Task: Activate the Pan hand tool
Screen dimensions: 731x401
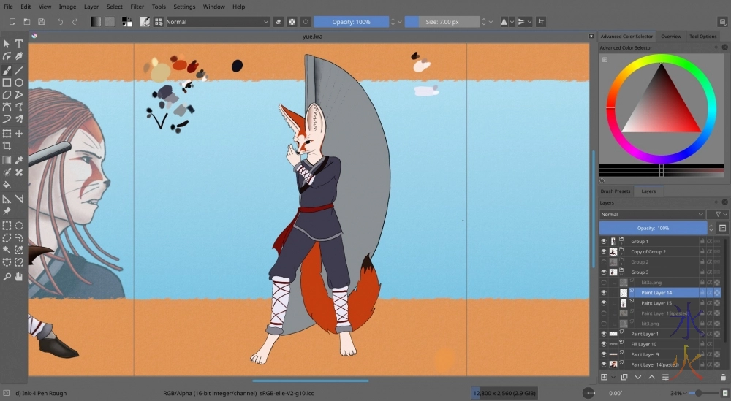Action: point(19,277)
